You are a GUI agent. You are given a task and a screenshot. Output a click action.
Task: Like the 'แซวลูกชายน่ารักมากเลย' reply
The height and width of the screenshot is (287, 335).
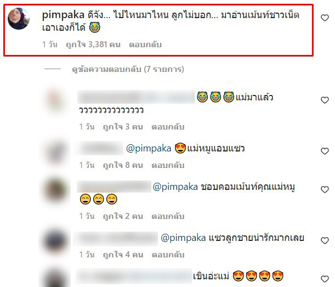tap(325, 240)
